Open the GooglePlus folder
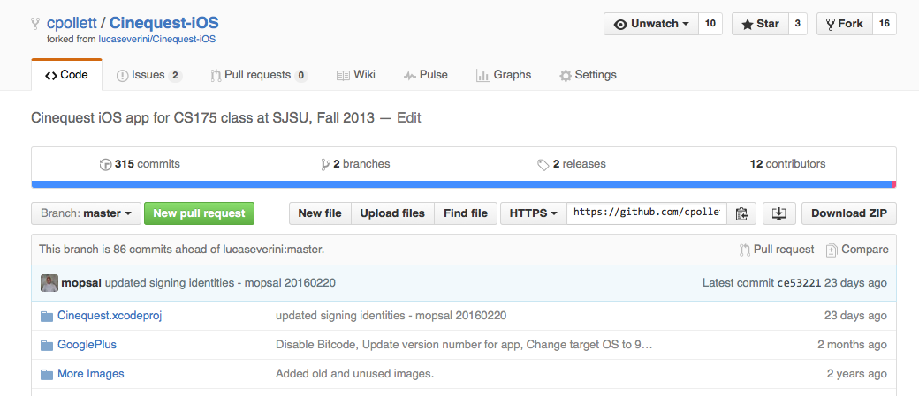 pyautogui.click(x=87, y=345)
